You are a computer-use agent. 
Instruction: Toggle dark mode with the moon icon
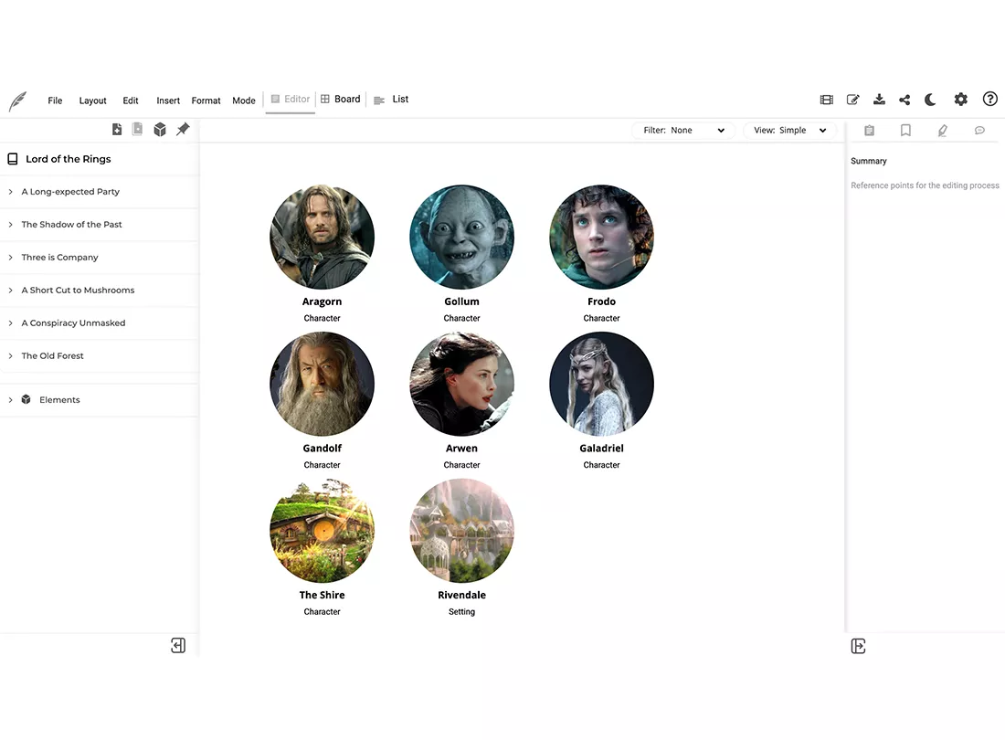tap(930, 100)
